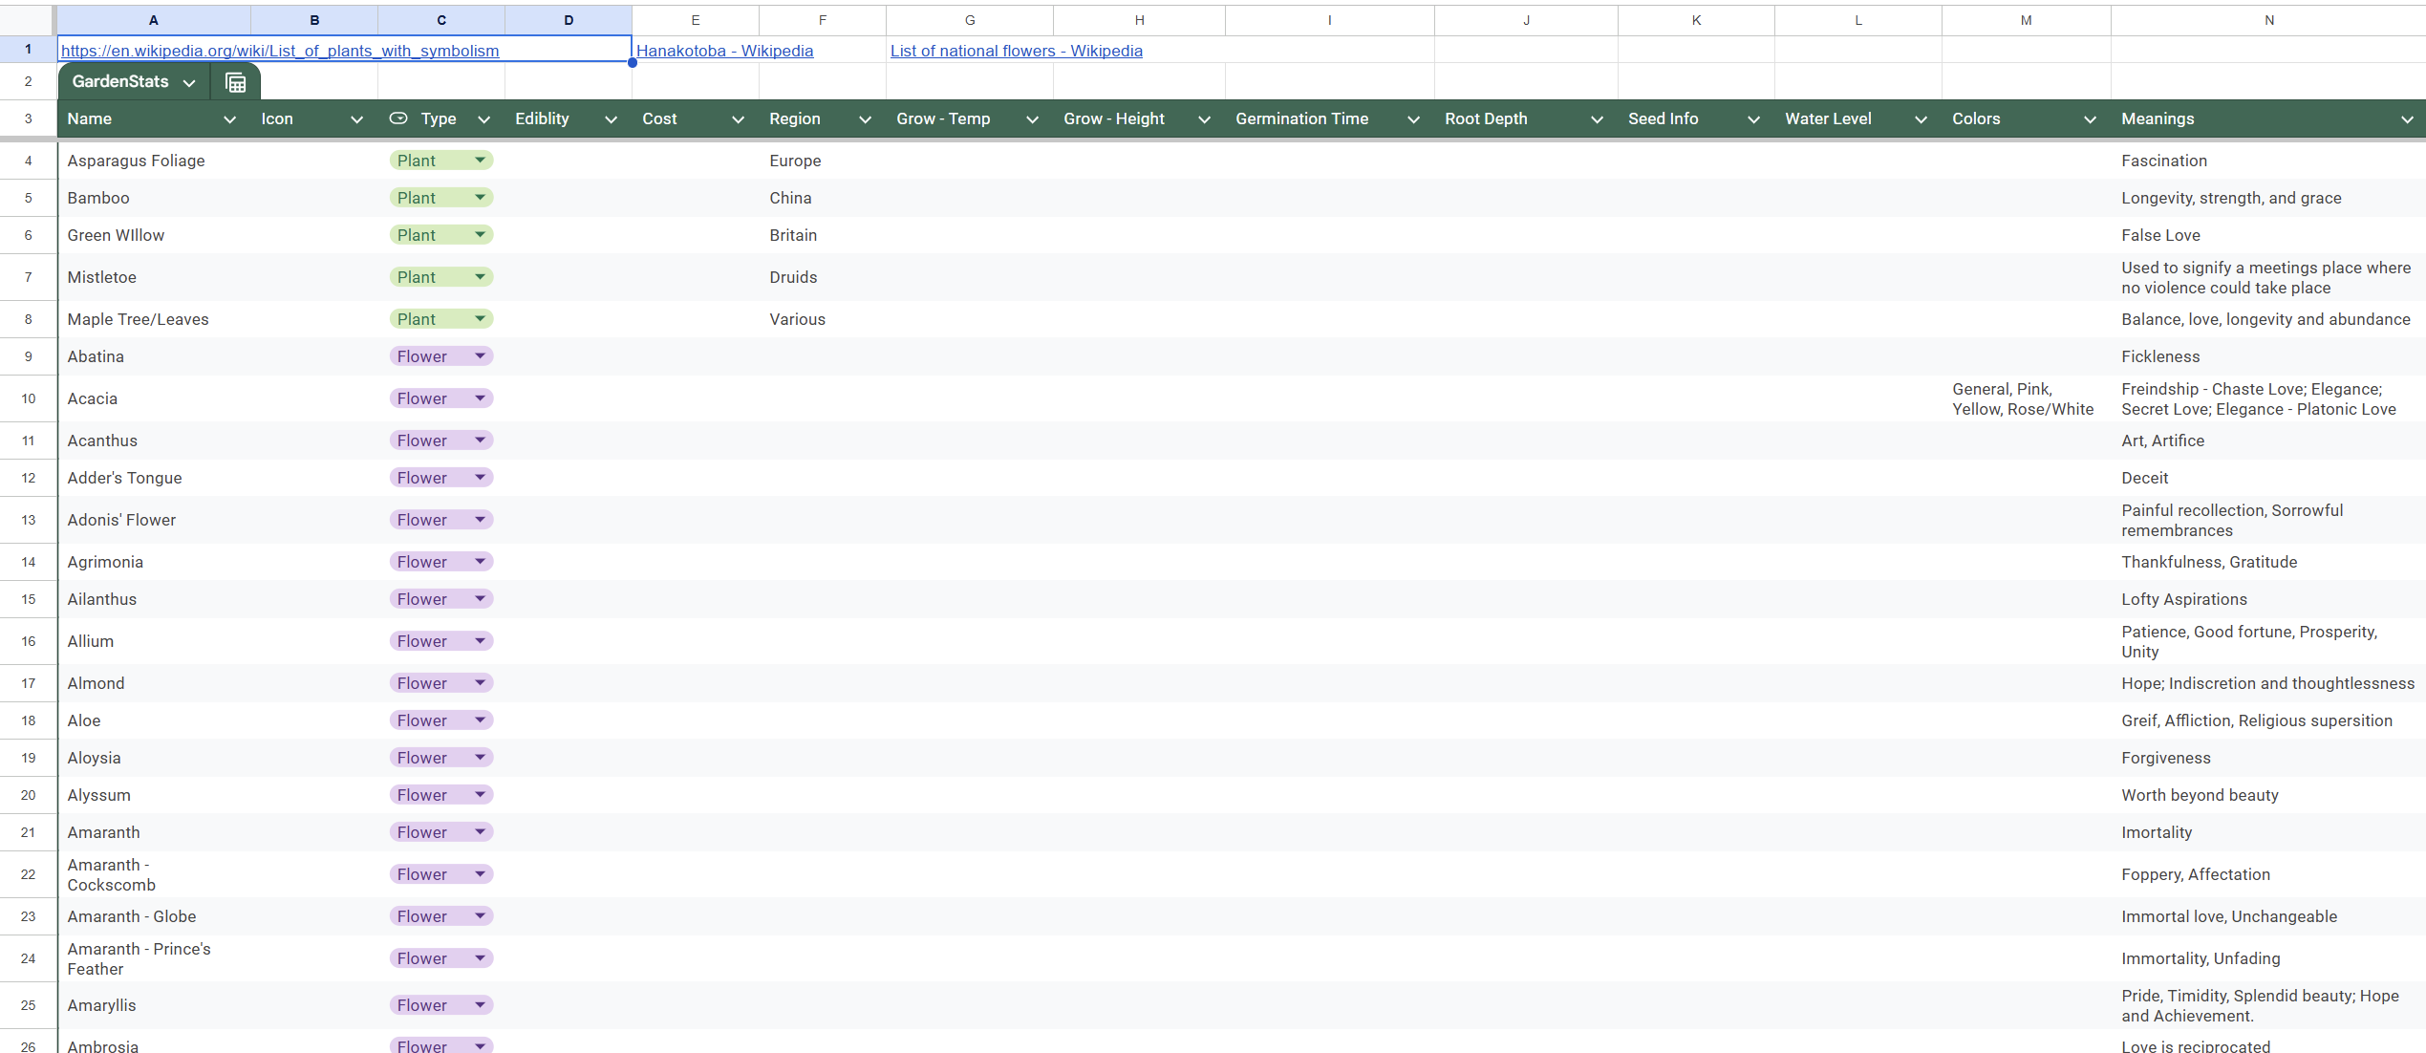Open the Icon column filter arrow
The height and width of the screenshot is (1053, 2426).
[x=356, y=119]
